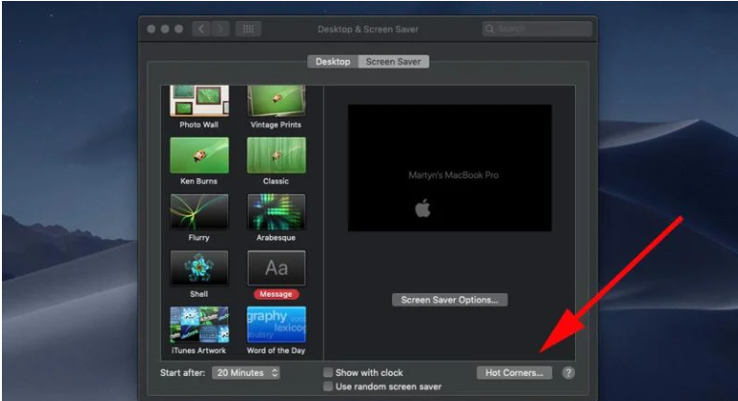This screenshot has height=401, width=738.
Task: Click the help question mark button
Action: (568, 373)
